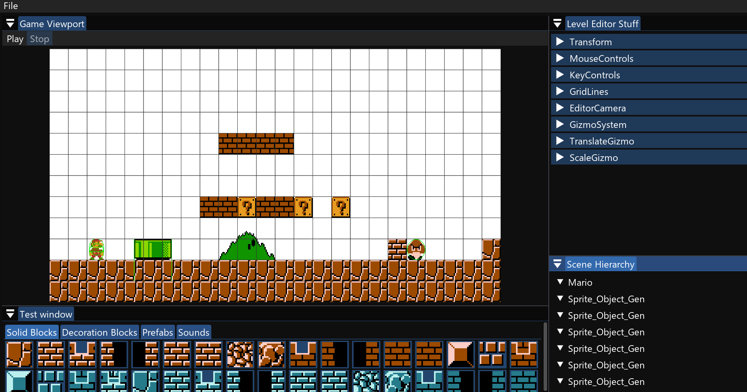Click the Stop button

39,39
